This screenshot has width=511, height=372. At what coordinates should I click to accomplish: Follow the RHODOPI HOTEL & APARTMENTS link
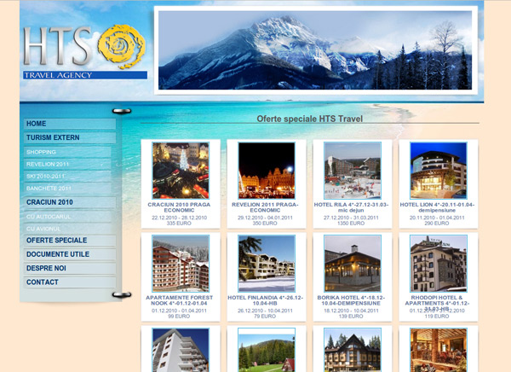(437, 303)
